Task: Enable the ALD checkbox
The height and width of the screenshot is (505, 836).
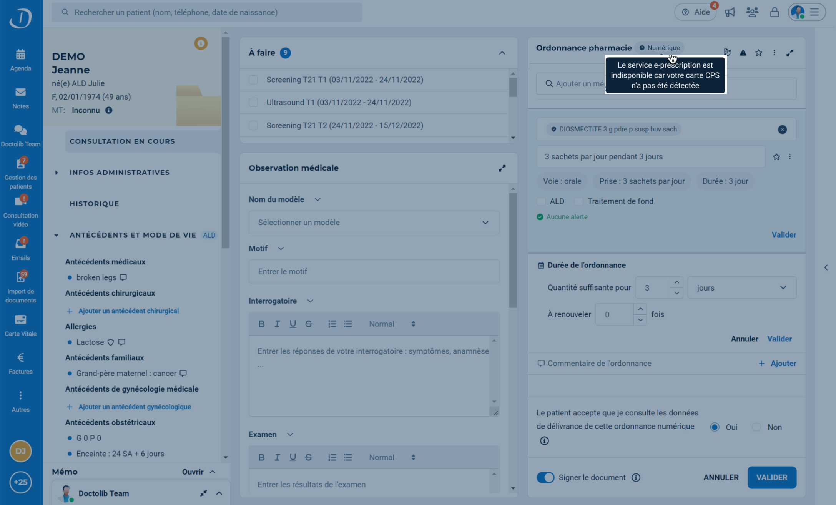Action: (541, 201)
